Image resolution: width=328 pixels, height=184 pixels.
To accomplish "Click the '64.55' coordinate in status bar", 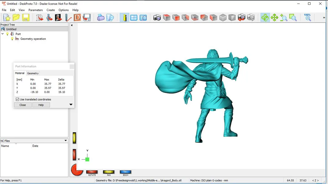I will 290,180.
